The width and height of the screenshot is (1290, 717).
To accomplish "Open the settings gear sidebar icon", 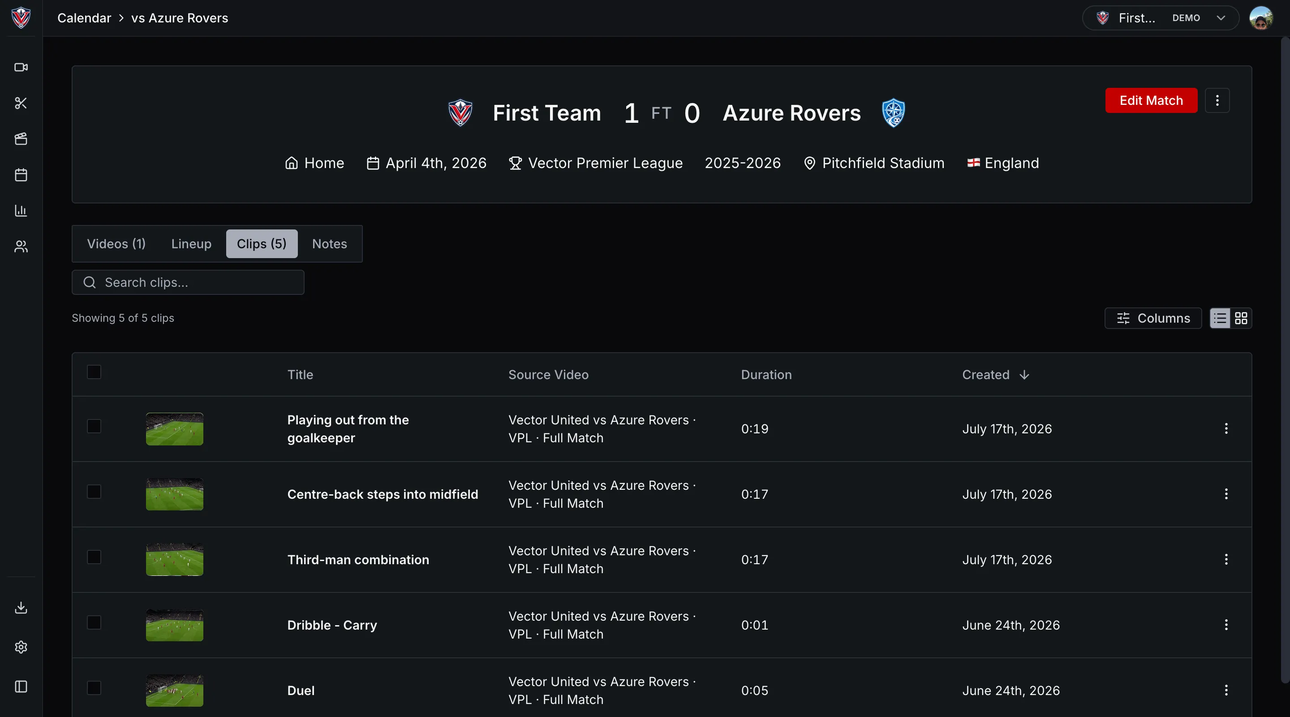I will (21, 647).
